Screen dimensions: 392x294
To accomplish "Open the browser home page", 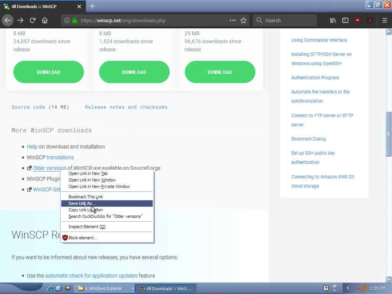I will point(45,20).
